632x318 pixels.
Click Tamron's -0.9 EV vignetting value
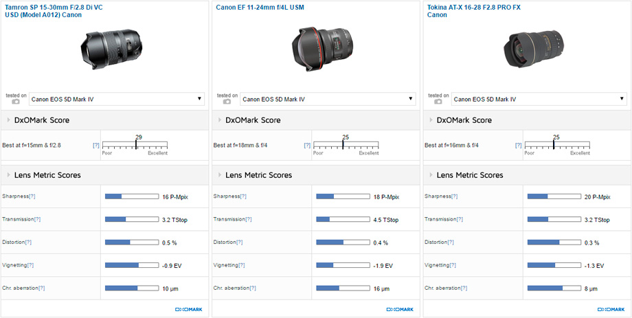pyautogui.click(x=171, y=266)
